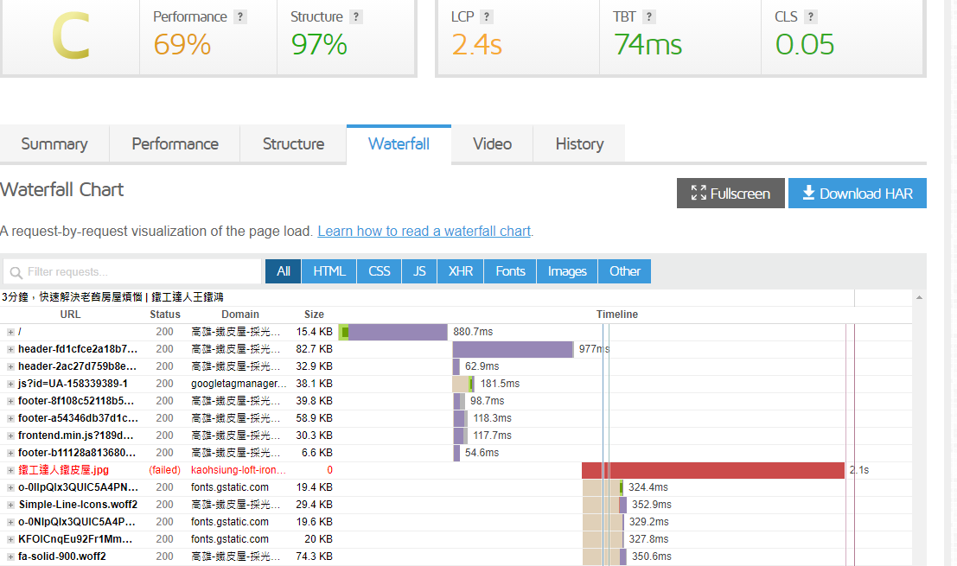Open the History tab
The height and width of the screenshot is (566, 957).
(579, 144)
